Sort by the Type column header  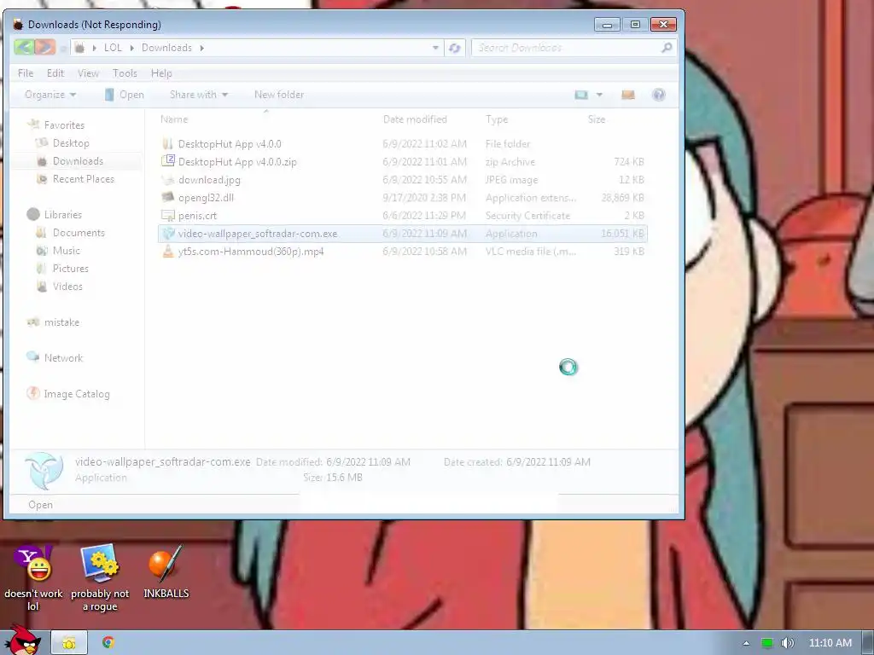497,119
